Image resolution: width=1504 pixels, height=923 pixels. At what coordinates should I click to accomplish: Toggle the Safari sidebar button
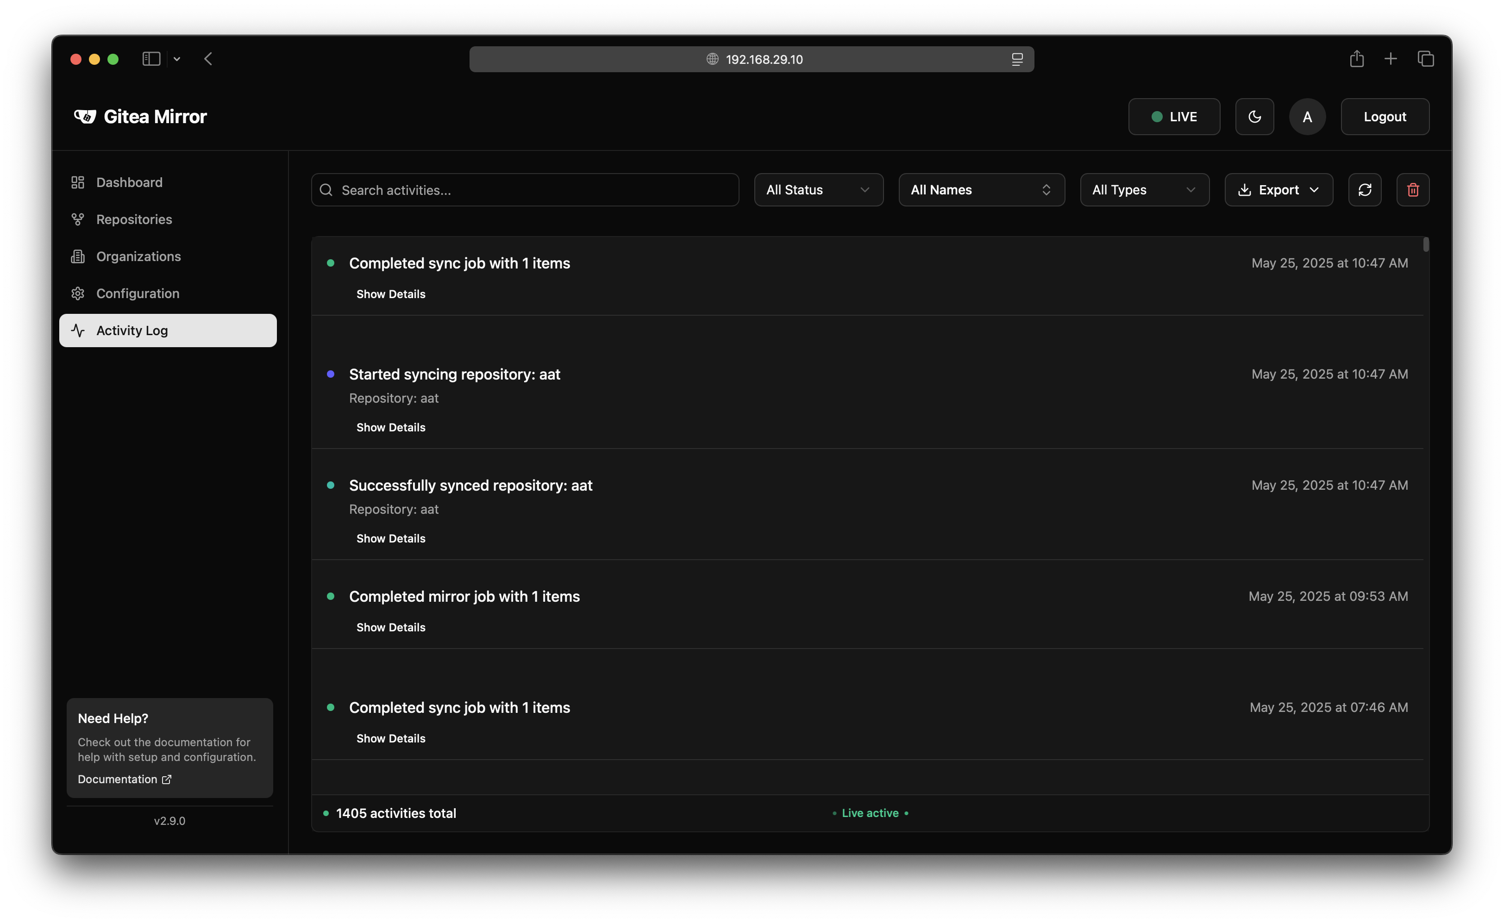151,59
